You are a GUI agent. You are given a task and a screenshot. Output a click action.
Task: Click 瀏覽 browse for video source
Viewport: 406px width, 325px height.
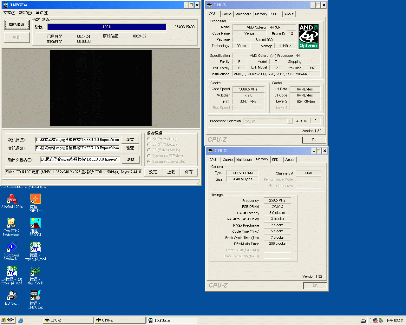coord(130,140)
